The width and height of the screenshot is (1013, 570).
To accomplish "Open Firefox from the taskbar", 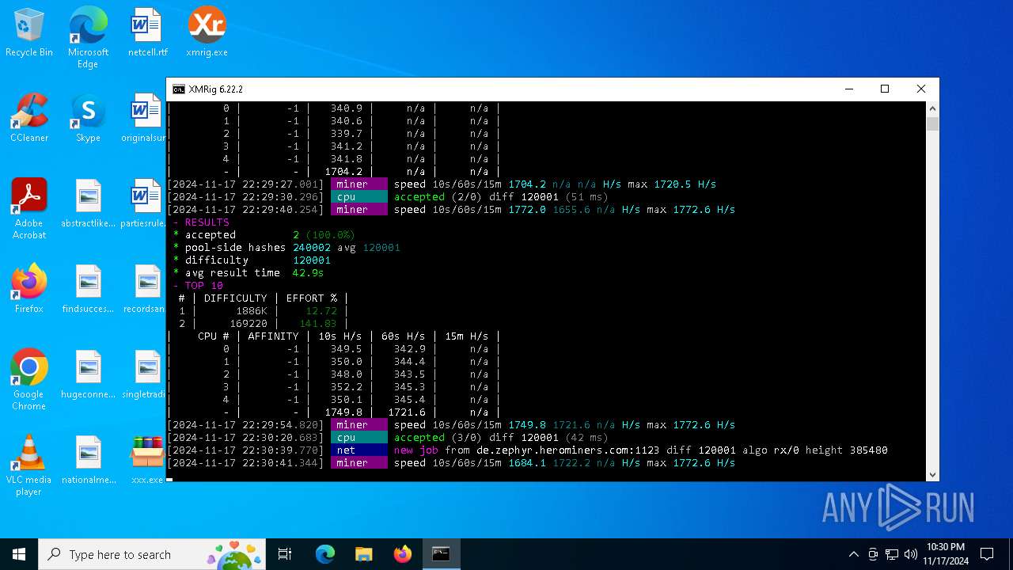I will pyautogui.click(x=402, y=554).
